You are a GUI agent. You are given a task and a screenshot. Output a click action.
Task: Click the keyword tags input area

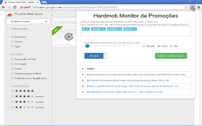click(x=136, y=31)
